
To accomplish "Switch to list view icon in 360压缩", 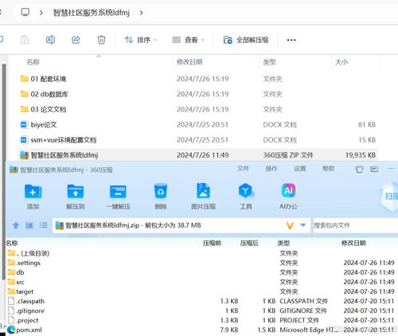I will point(43,225).
